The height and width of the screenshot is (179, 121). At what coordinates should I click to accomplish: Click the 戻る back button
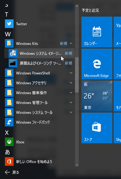tap(12, 172)
